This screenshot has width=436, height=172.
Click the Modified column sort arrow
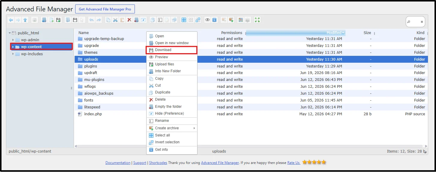[x=343, y=33]
